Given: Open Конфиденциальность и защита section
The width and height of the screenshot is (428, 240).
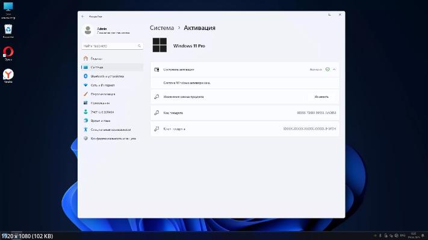Looking at the screenshot, I should [112, 139].
